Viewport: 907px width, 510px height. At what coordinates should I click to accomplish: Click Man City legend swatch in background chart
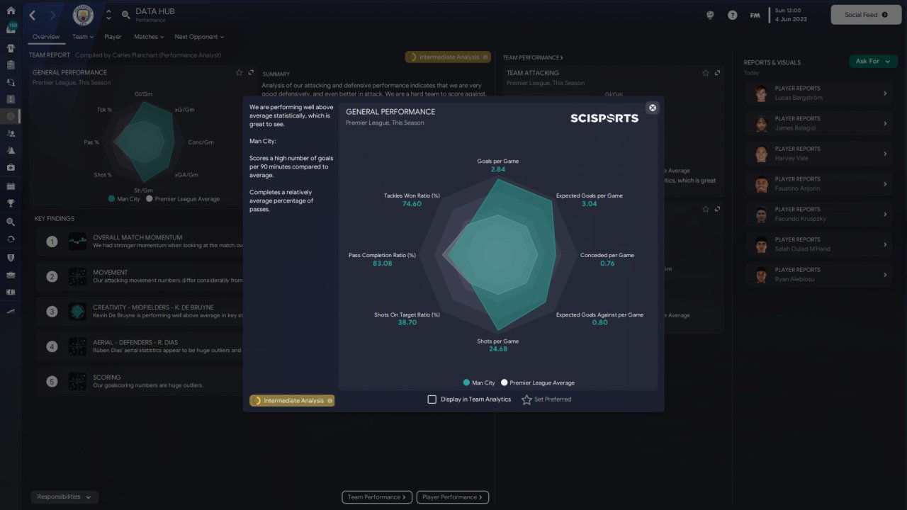(112, 199)
